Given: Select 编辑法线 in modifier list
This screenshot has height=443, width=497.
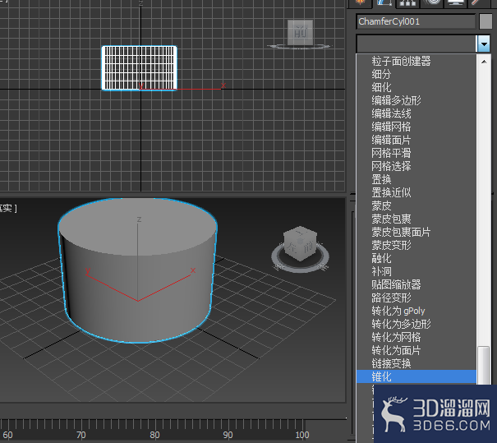Looking at the screenshot, I should [x=391, y=113].
